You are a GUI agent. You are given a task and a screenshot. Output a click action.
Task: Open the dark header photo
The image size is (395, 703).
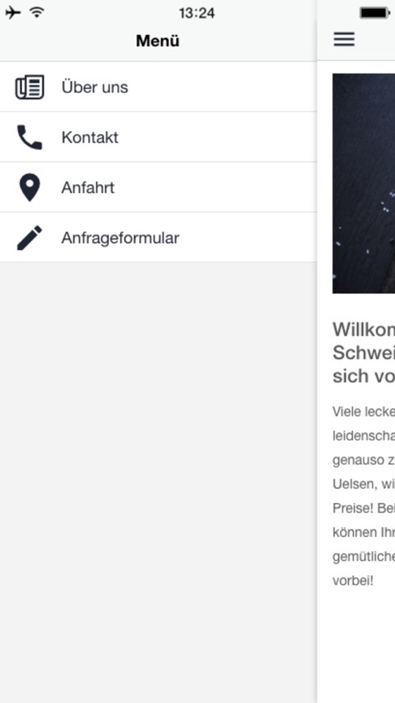[x=363, y=183]
